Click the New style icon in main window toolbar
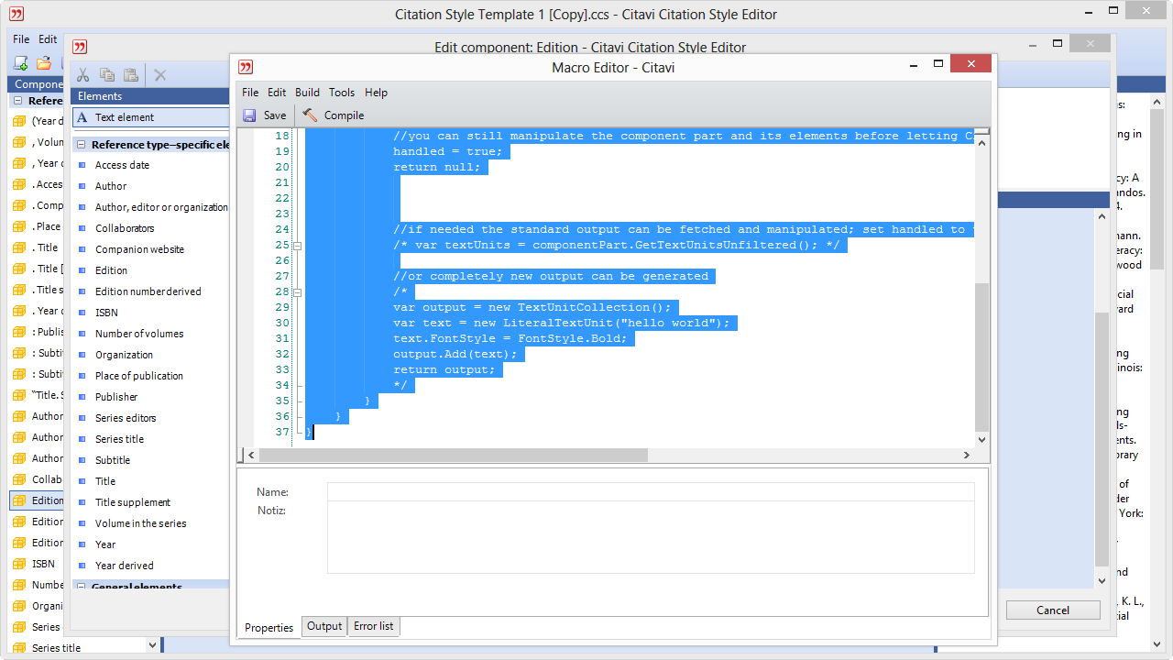 tap(20, 63)
